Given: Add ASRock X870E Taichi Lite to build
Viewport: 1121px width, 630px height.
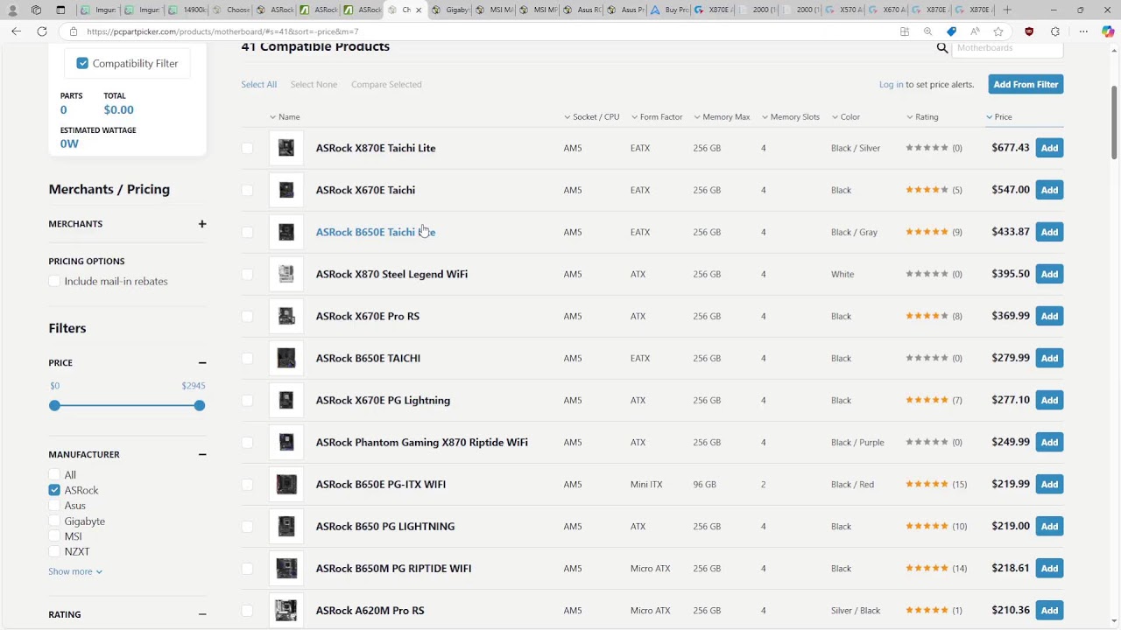Looking at the screenshot, I should click(x=1049, y=148).
